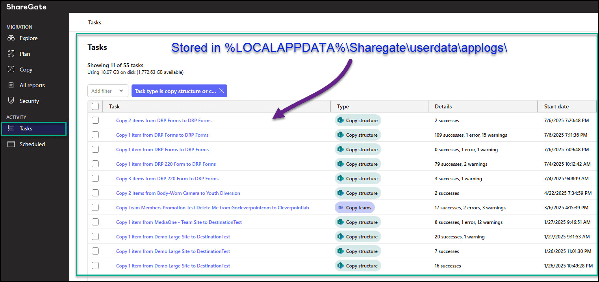Screen dimensions: 599x282
Task: Open the Copy 2 items from DRP Forms task
Action: pos(164,120)
